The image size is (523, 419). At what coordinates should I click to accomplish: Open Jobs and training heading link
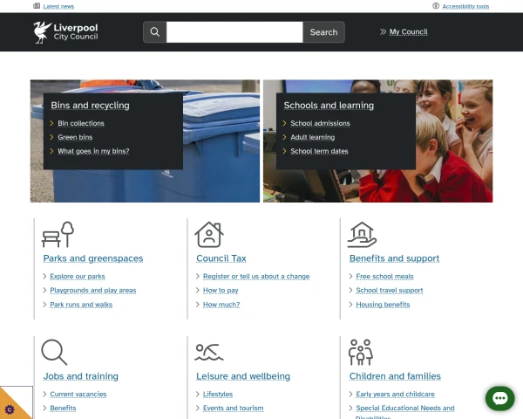tap(81, 376)
